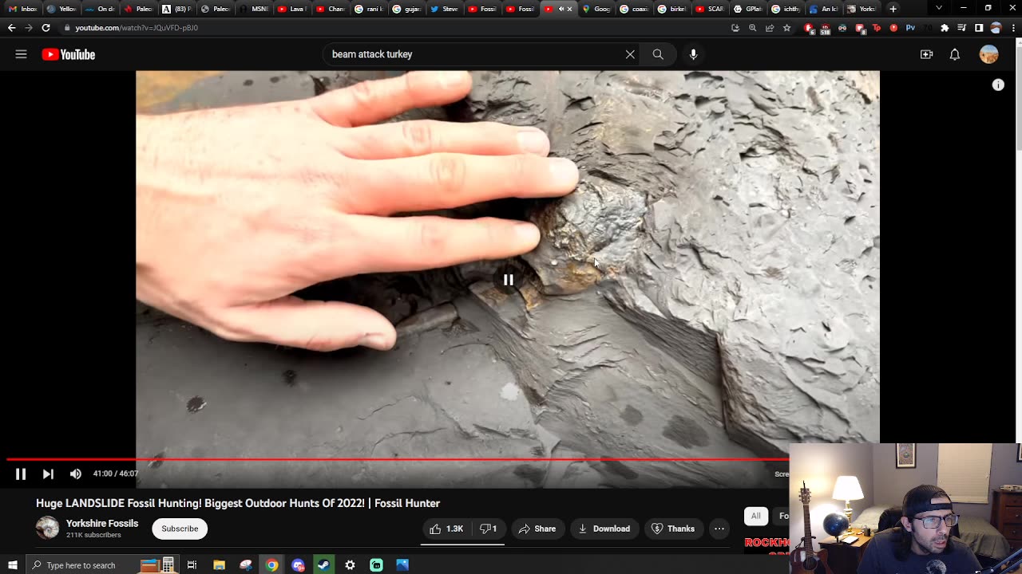Select the All filter chip
Viewport: 1022px width, 574px height.
coord(755,516)
